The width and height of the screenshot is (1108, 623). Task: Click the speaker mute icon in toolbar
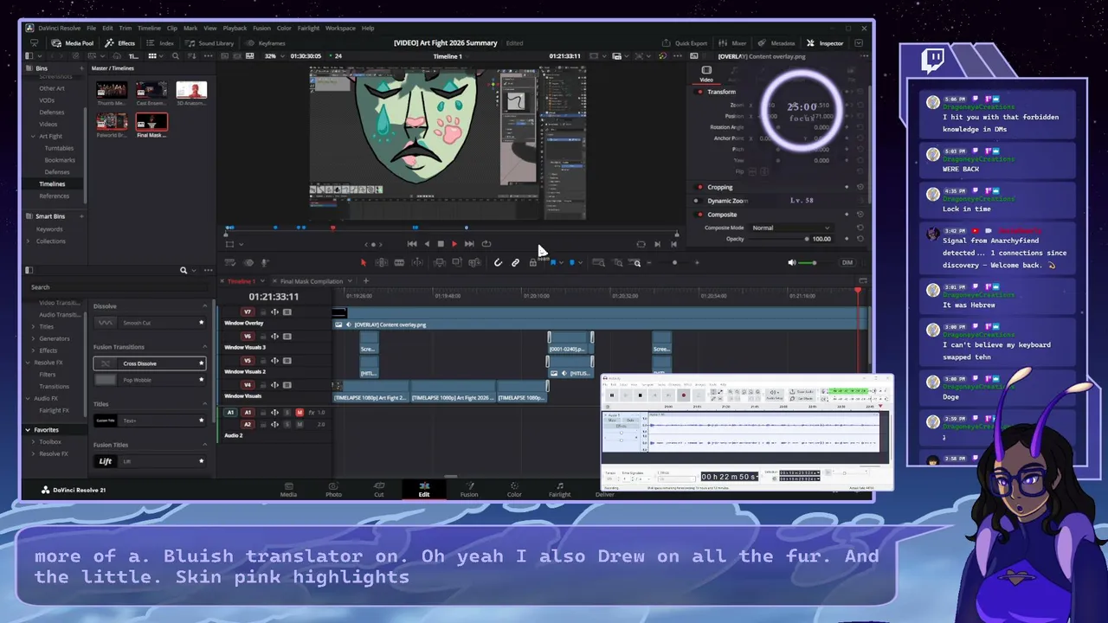(791, 262)
